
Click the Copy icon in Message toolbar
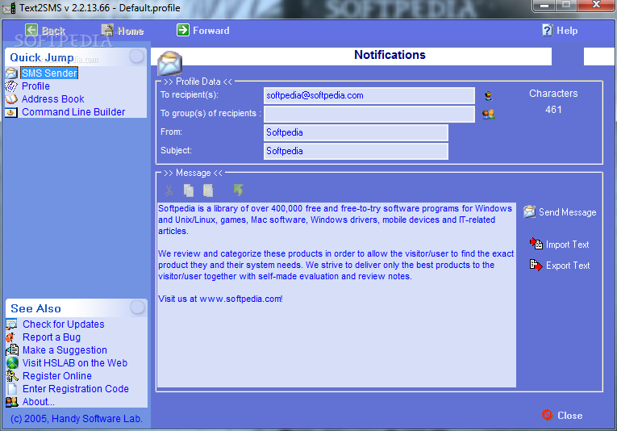point(189,190)
